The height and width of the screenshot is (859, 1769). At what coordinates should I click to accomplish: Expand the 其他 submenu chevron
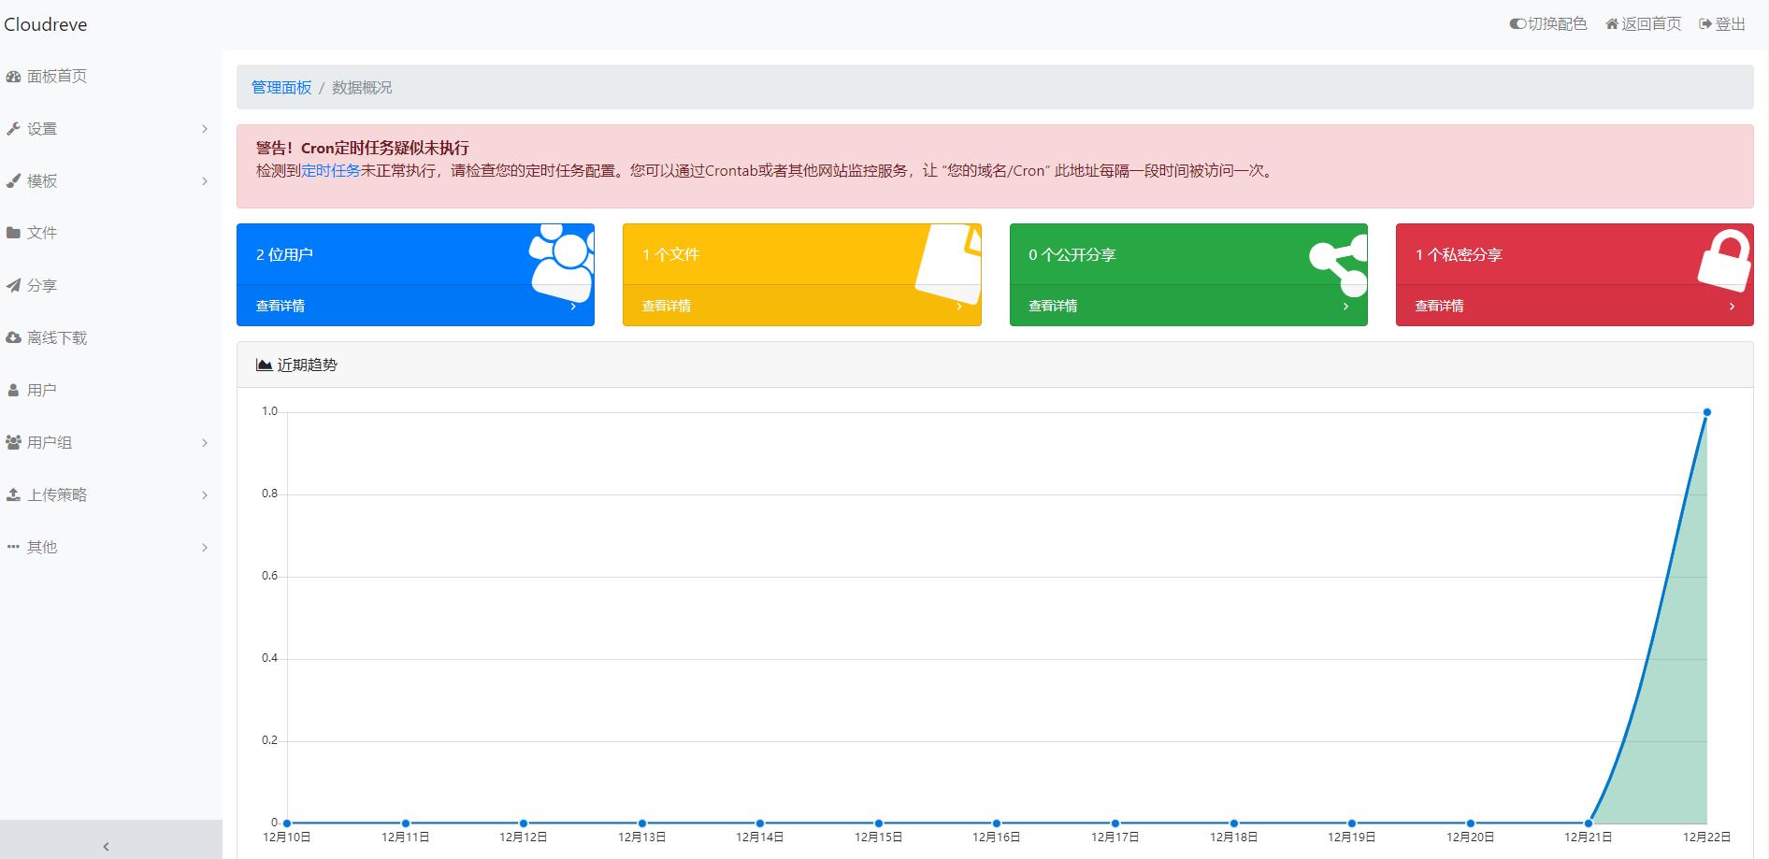point(205,547)
